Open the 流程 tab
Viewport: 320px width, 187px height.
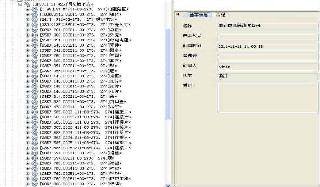(x=222, y=15)
